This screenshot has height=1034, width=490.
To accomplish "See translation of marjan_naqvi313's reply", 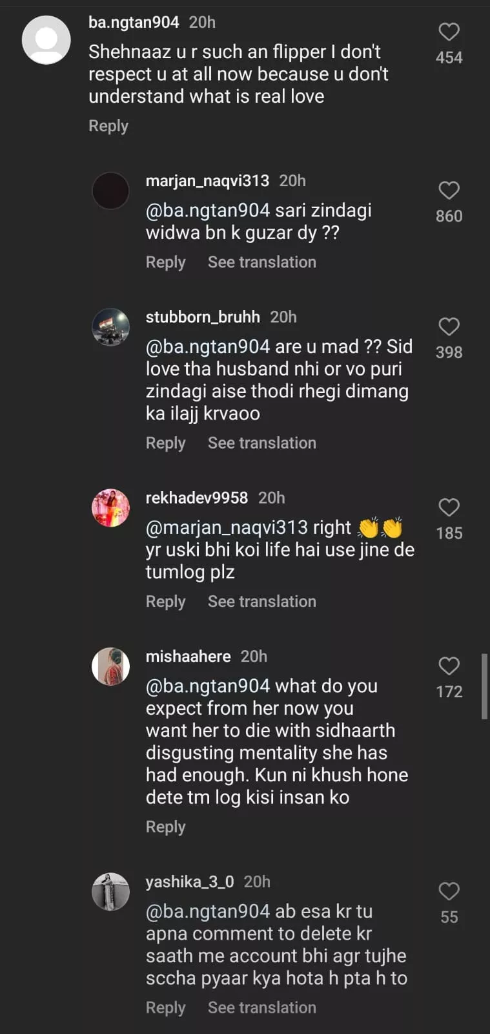I will (x=261, y=262).
